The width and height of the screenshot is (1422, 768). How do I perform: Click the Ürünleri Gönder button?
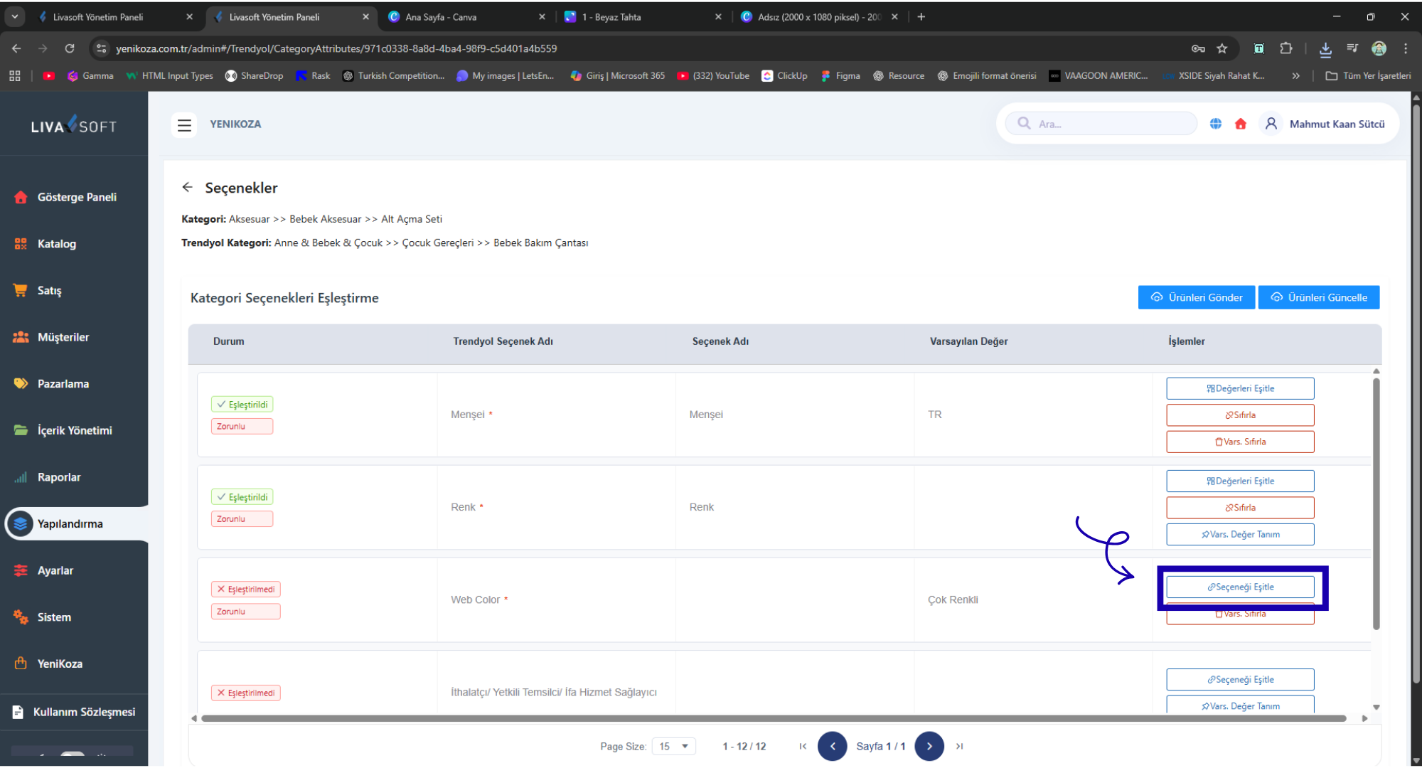1197,297
